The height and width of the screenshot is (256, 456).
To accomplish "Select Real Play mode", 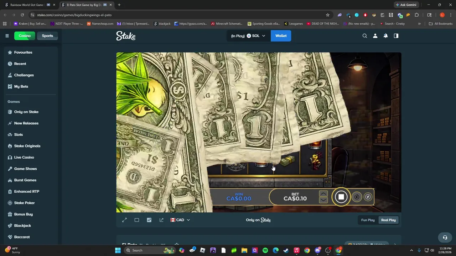I will [388, 220].
